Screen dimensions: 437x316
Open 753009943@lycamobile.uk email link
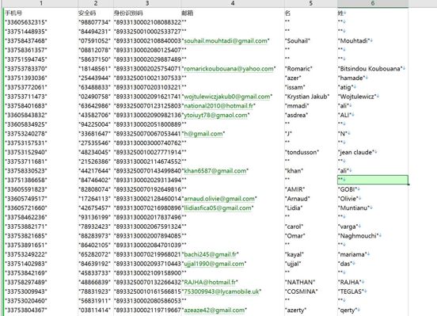(222, 291)
